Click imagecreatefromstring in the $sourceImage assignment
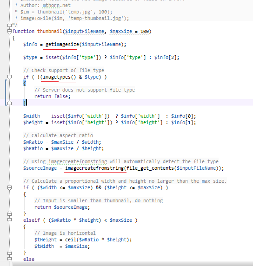Viewport: 253px width, 266px height. coord(94,168)
